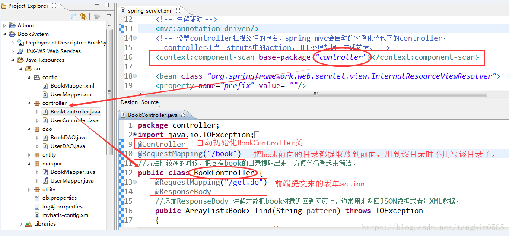
Task: Click the expanded import marker box at line 2
Action: coord(257,135)
